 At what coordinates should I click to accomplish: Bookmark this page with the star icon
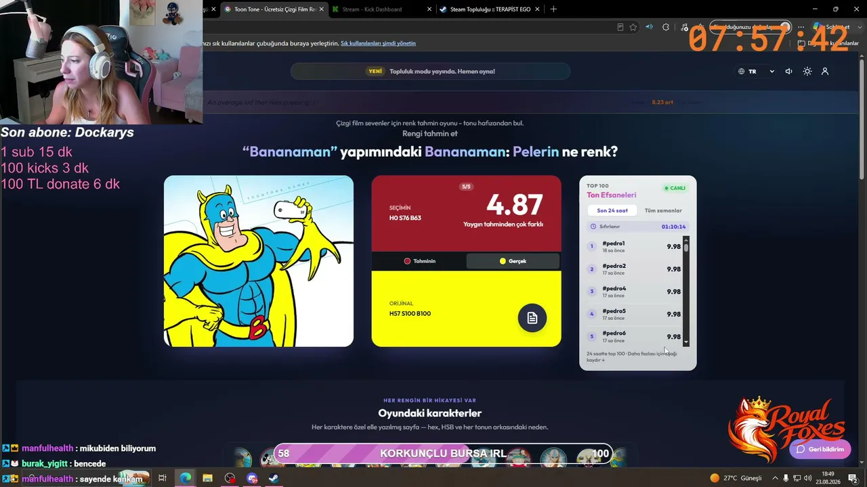pyautogui.click(x=633, y=27)
